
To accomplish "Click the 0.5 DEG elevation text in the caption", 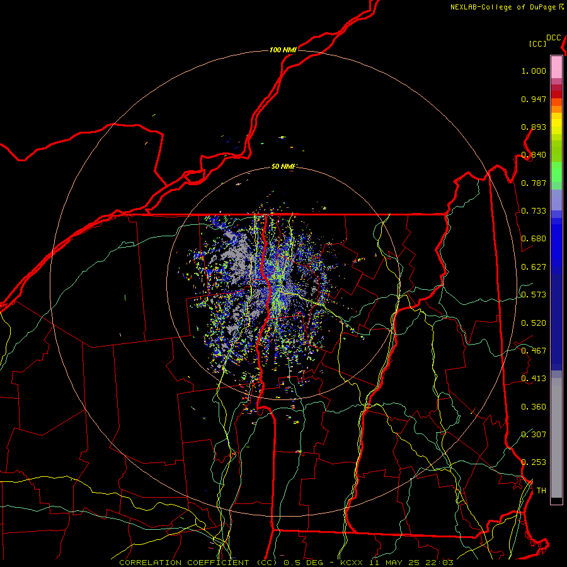I will (304, 563).
